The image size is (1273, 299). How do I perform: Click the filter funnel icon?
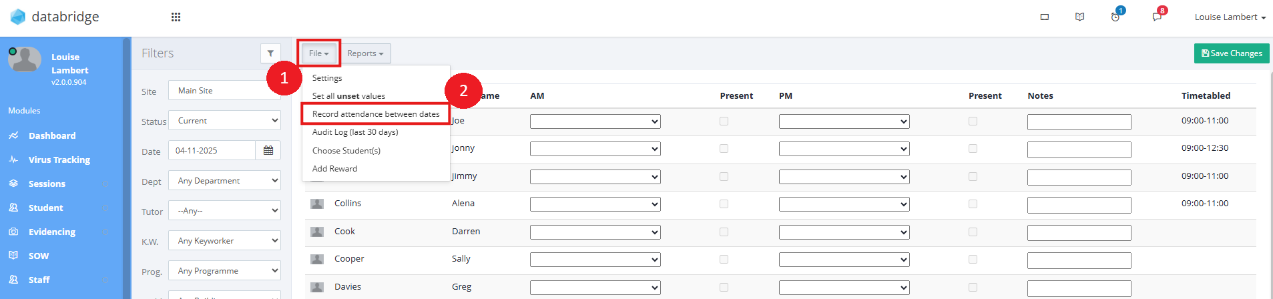(270, 53)
